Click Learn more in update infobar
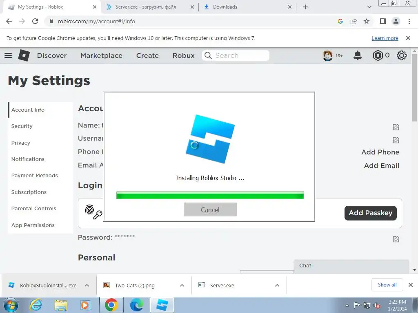The image size is (418, 313). pos(385,38)
